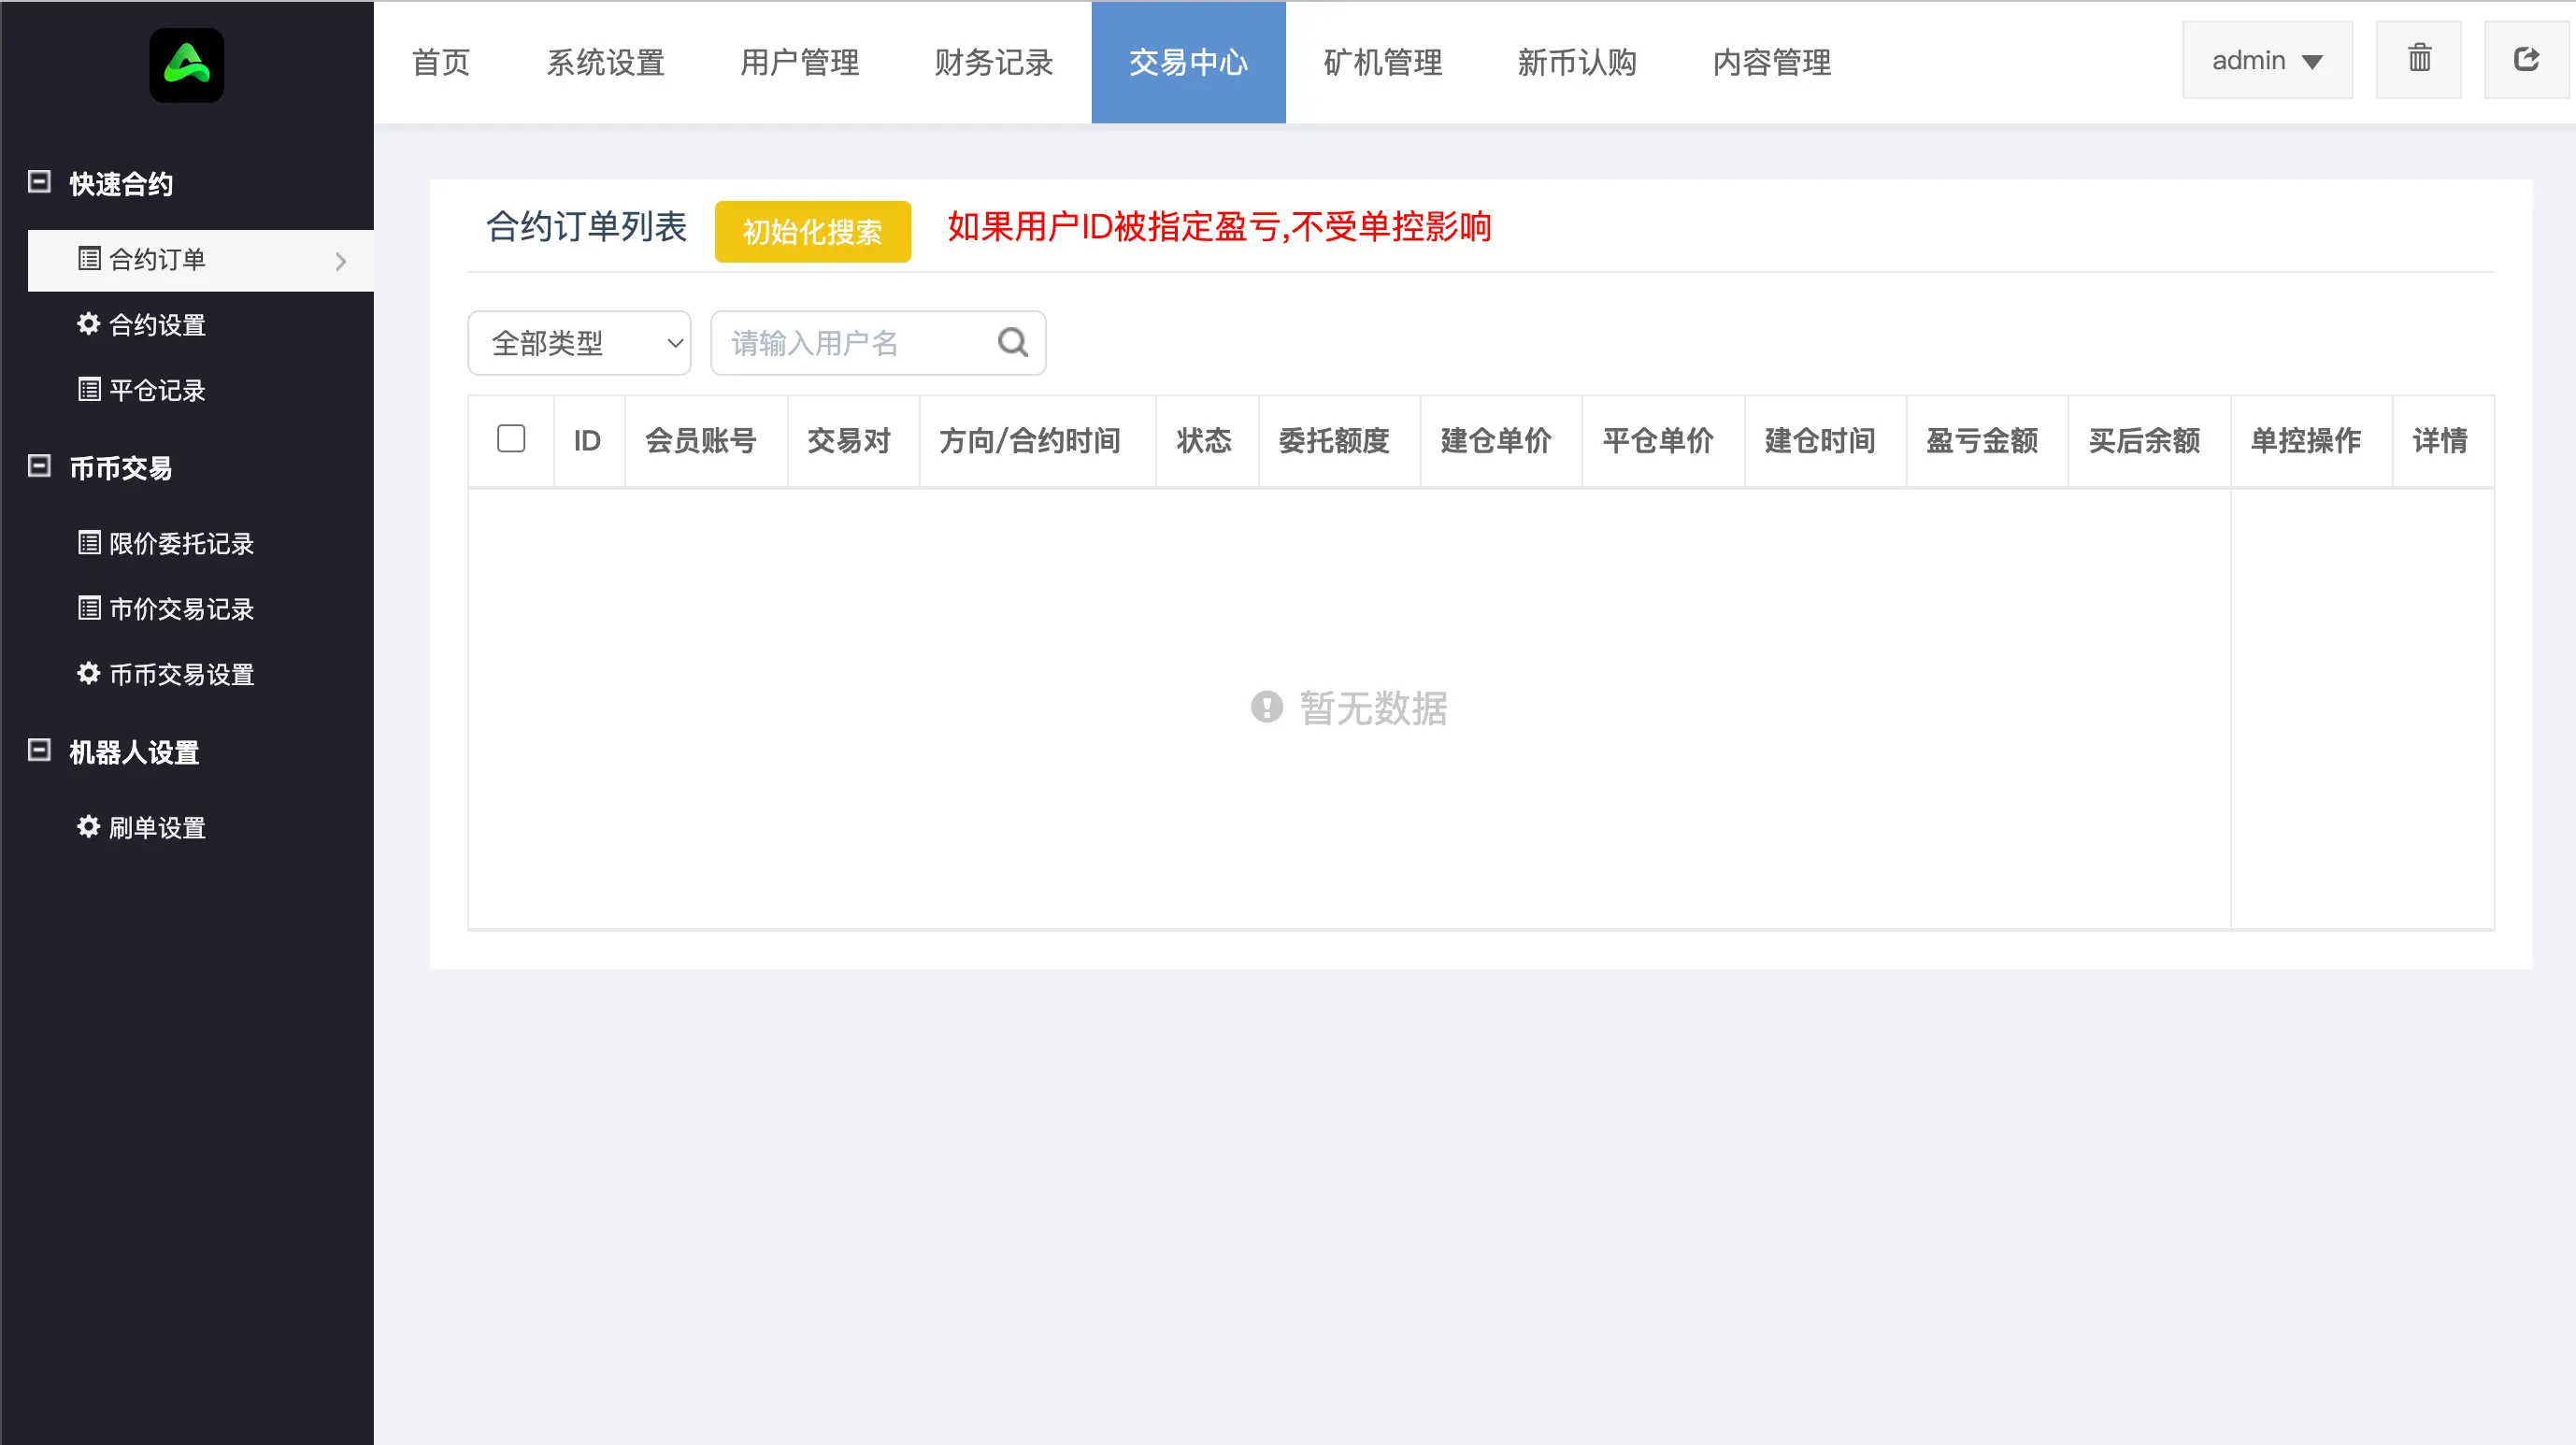
Task: Open the 全部类型 type dropdown
Action: click(x=579, y=343)
